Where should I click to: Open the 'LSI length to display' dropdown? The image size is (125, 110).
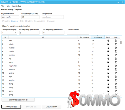tap(9, 33)
